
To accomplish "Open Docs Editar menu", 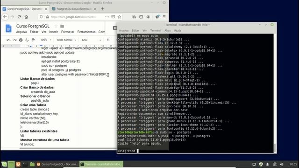I will (x=34, y=32).
